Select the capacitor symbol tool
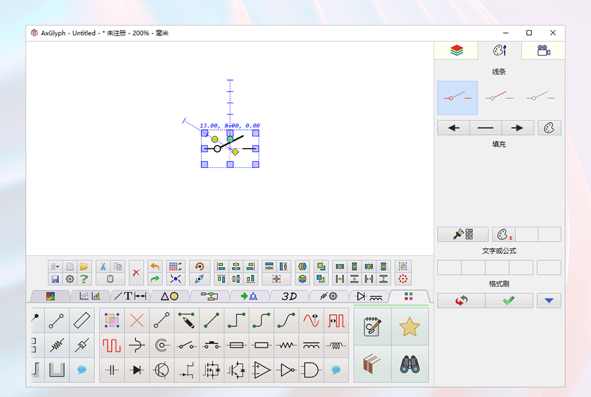This screenshot has width=591, height=397. [x=111, y=370]
